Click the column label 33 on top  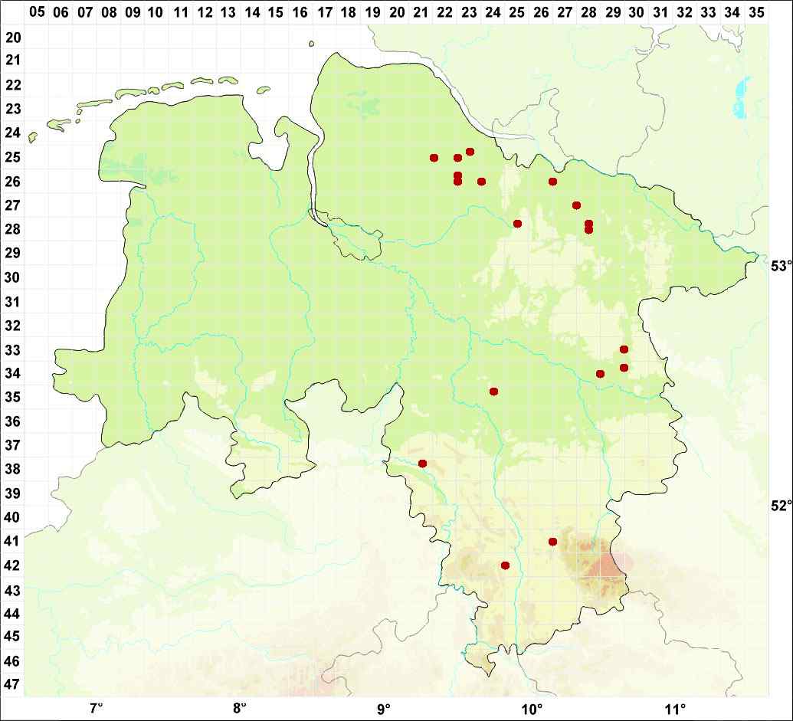coord(709,12)
